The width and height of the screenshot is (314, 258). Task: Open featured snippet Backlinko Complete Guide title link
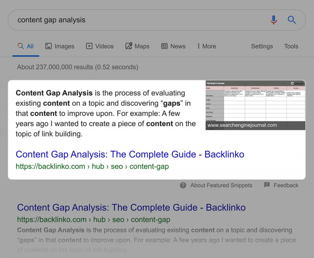pos(130,154)
